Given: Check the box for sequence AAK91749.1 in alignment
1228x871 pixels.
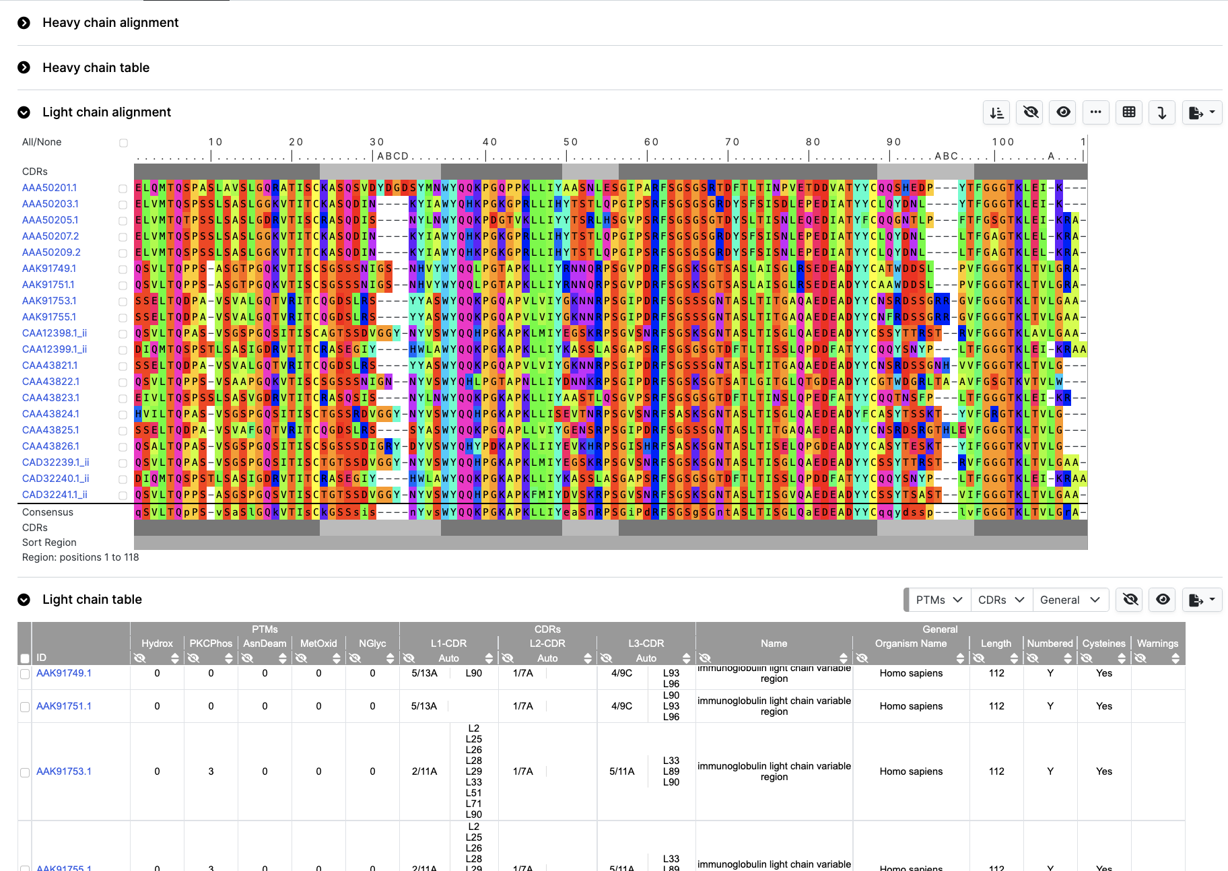Looking at the screenshot, I should 123,269.
